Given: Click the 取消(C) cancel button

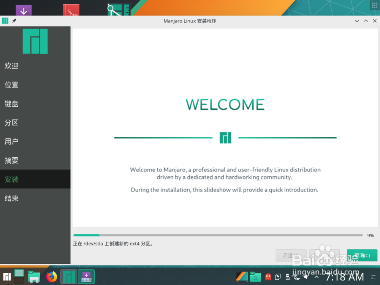Looking at the screenshot, I should 362,255.
